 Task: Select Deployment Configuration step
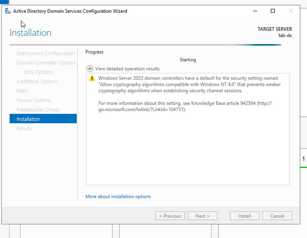coord(46,53)
